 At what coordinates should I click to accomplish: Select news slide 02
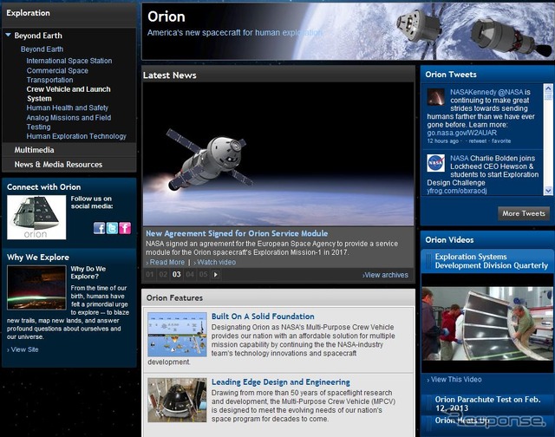coord(163,274)
